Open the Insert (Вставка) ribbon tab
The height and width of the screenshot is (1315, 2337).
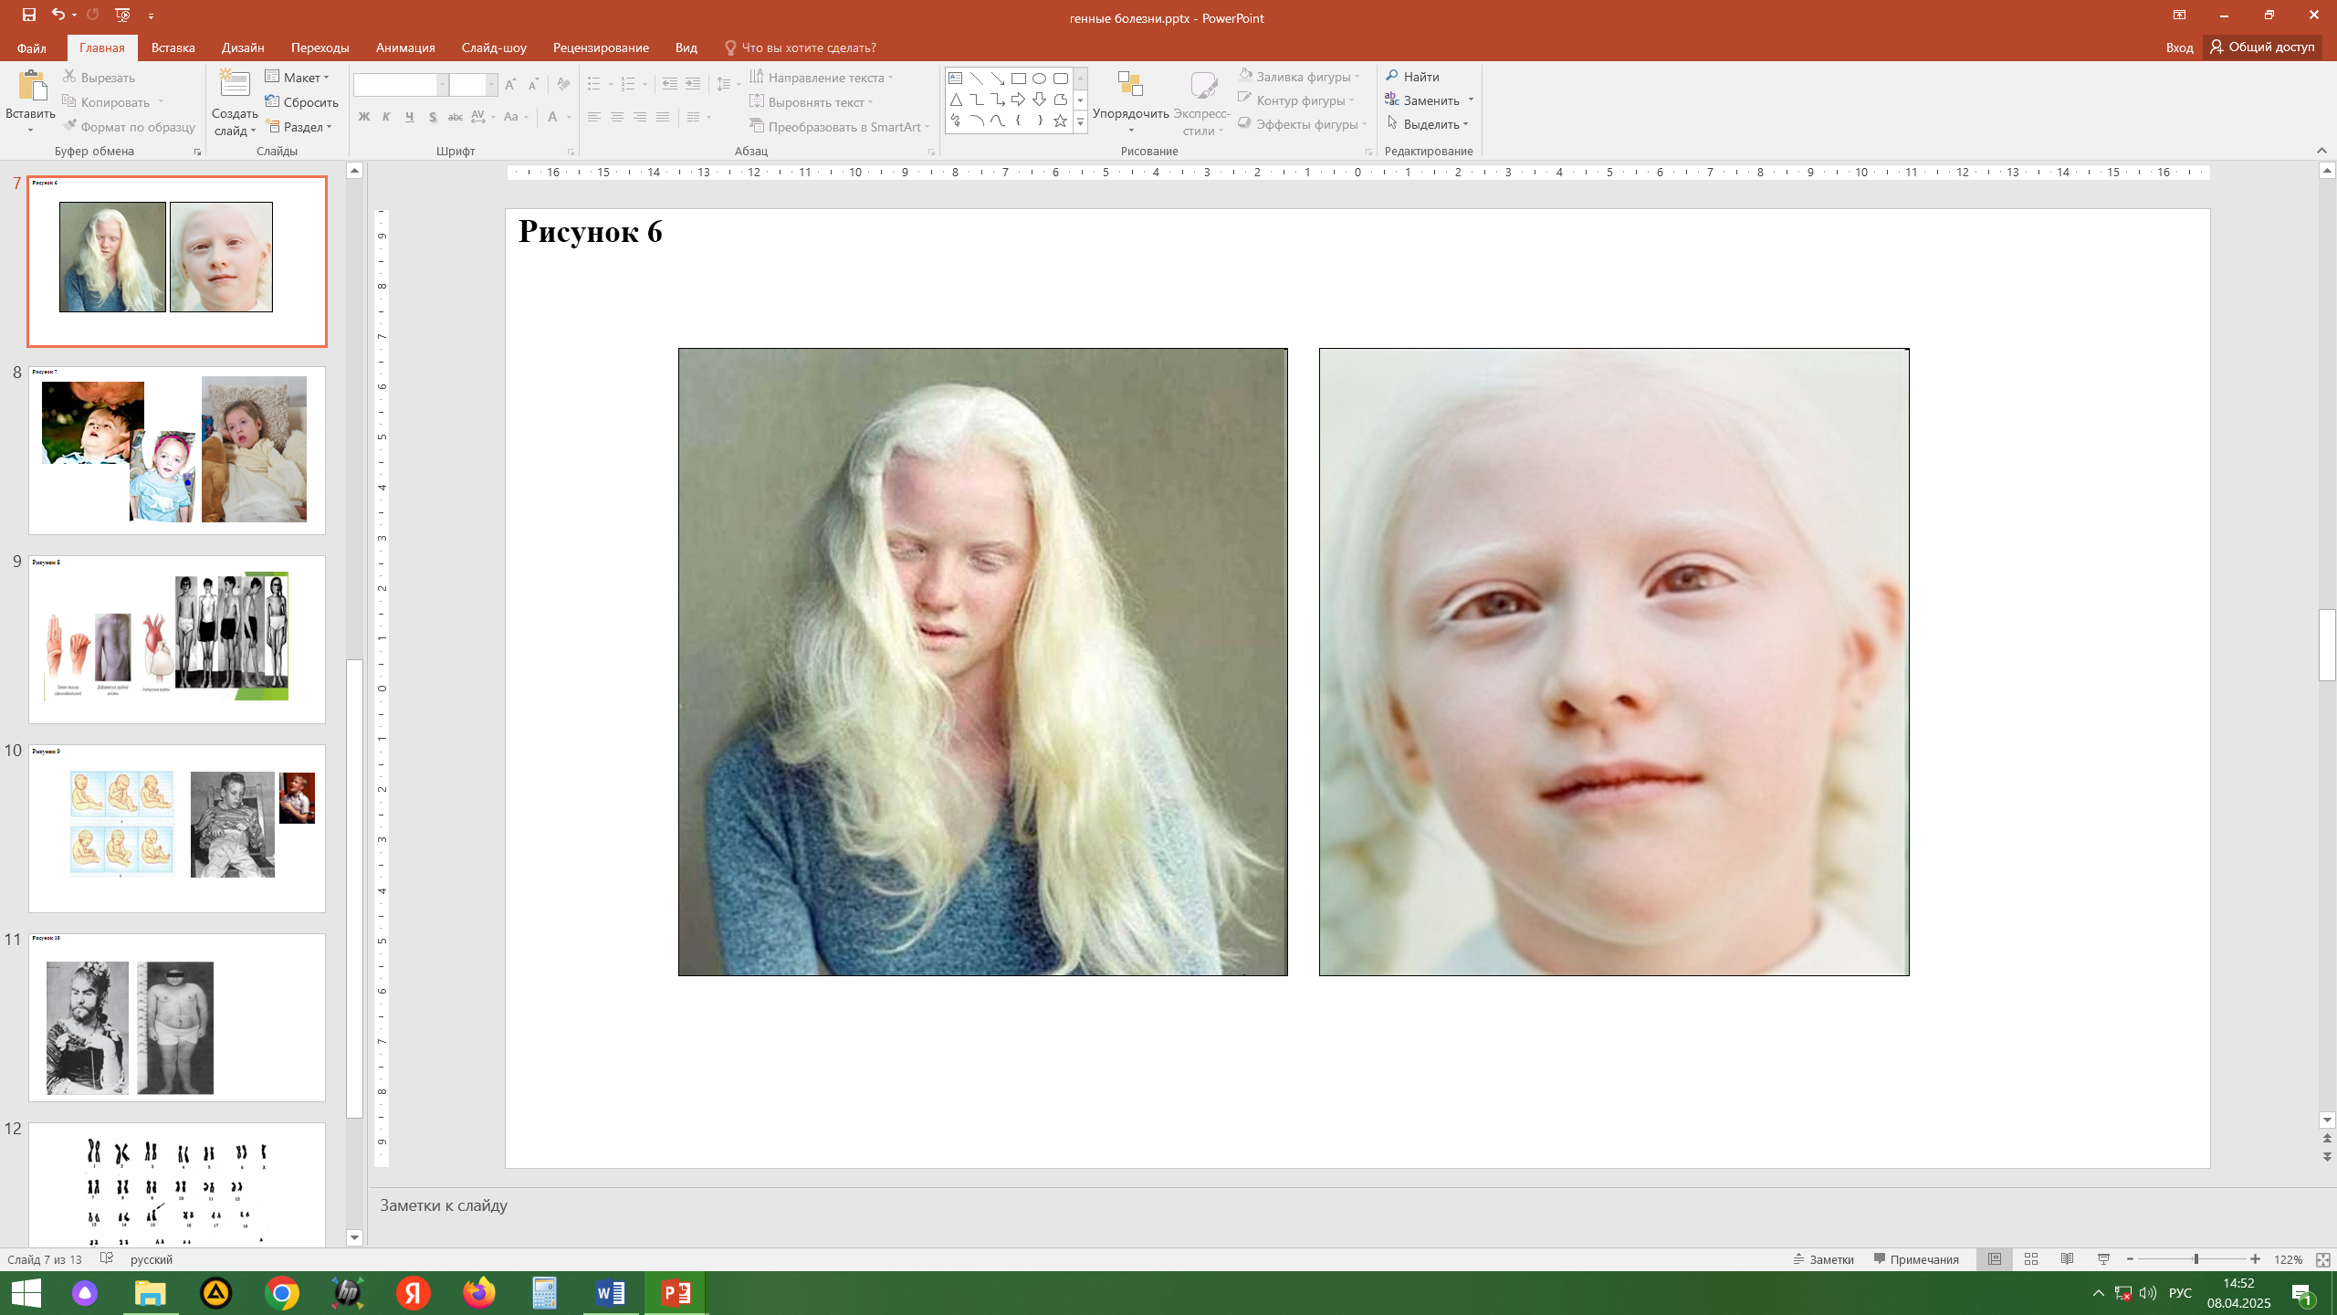[173, 47]
